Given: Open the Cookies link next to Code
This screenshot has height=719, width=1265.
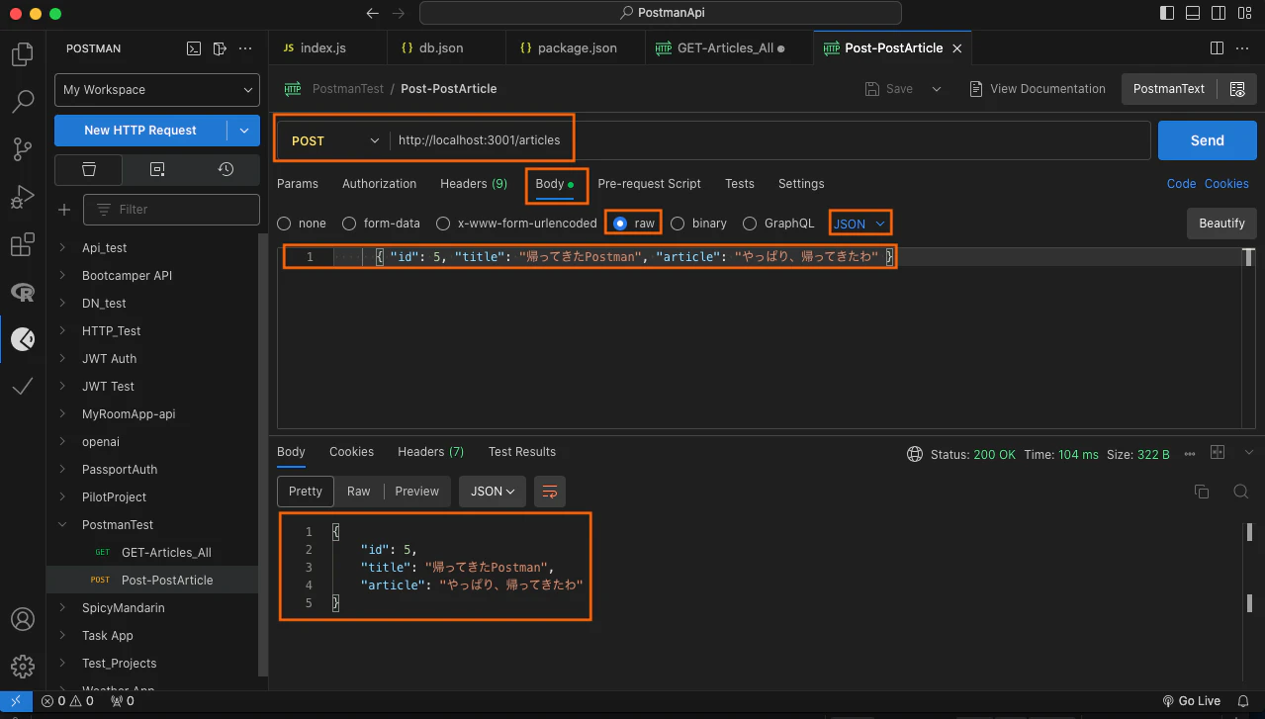Looking at the screenshot, I should pyautogui.click(x=1226, y=184).
